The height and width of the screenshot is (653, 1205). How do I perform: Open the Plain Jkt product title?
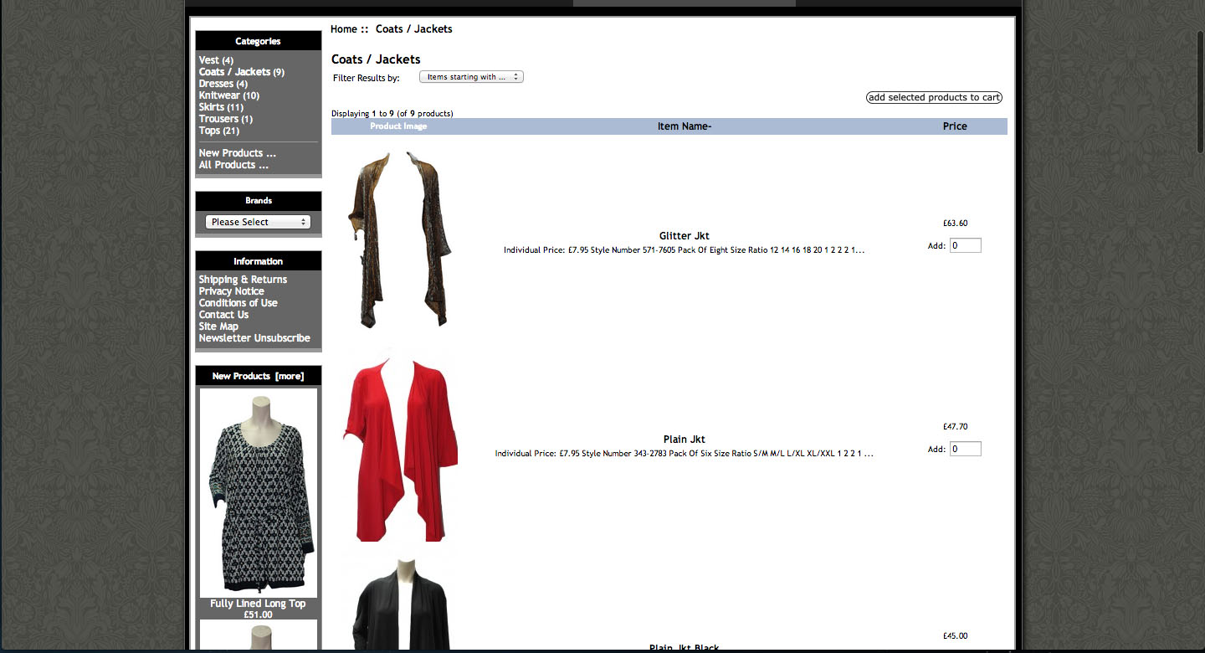click(685, 440)
